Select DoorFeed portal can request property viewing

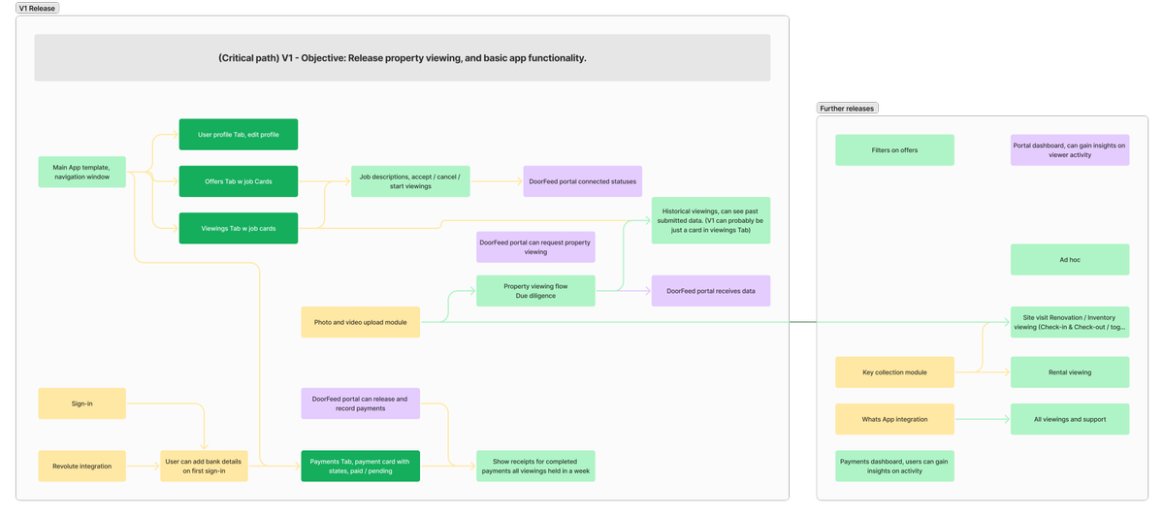(535, 247)
